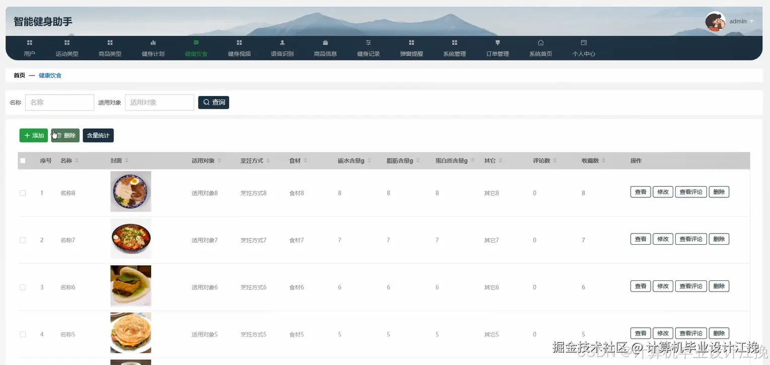Image resolution: width=770 pixels, height=365 pixels.
Task: Open the 健身计划 chart icon
Action: click(x=153, y=43)
